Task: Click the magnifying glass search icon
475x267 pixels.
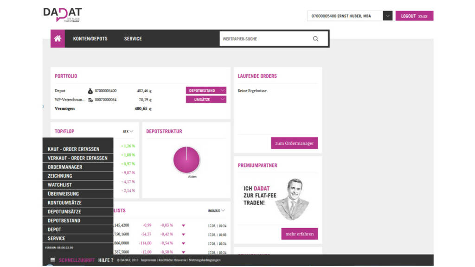Action: [315, 39]
